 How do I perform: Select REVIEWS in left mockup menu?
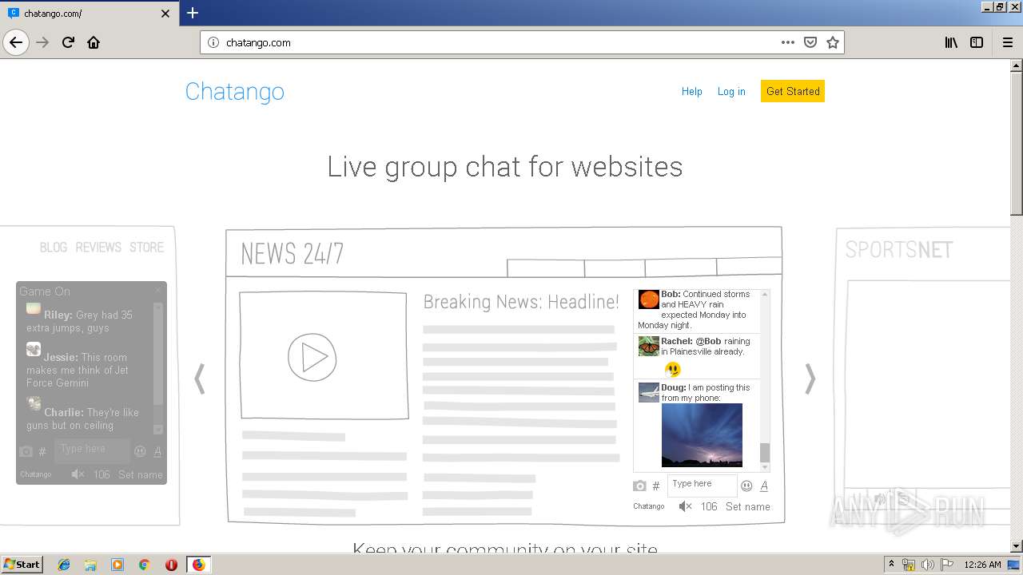[98, 248]
